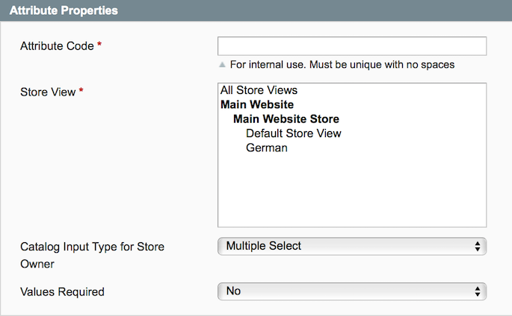Image resolution: width=512 pixels, height=316 pixels.
Task: Click the arrows icon on Values Required
Action: (x=478, y=291)
